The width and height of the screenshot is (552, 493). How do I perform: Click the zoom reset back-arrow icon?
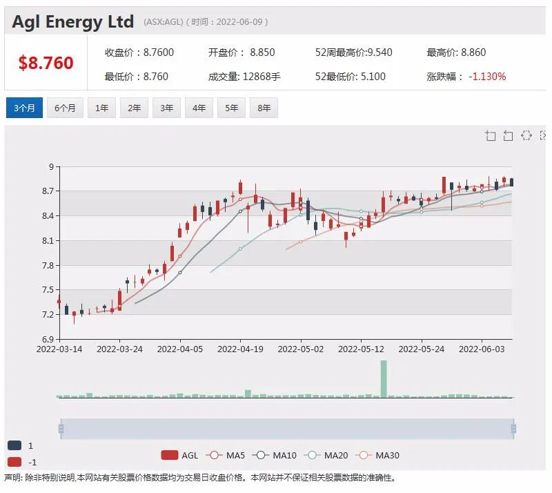(508, 135)
